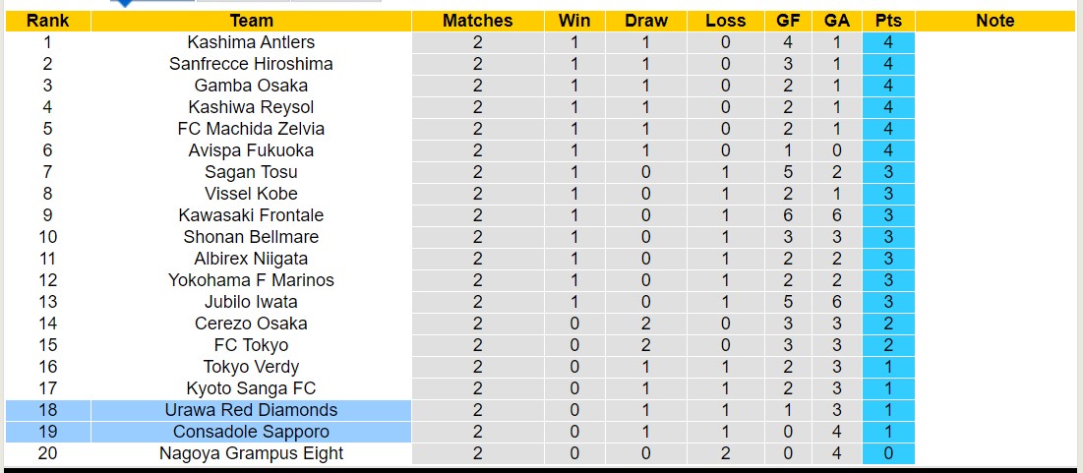The image size is (1083, 473).
Task: Click the Pts column header
Action: click(888, 21)
